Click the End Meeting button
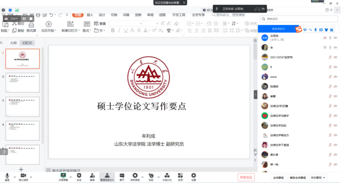341x183 pixels. click(246, 178)
